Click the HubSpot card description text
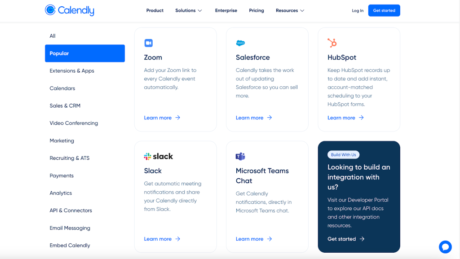Viewport: 460px width, 259px height. (359, 87)
